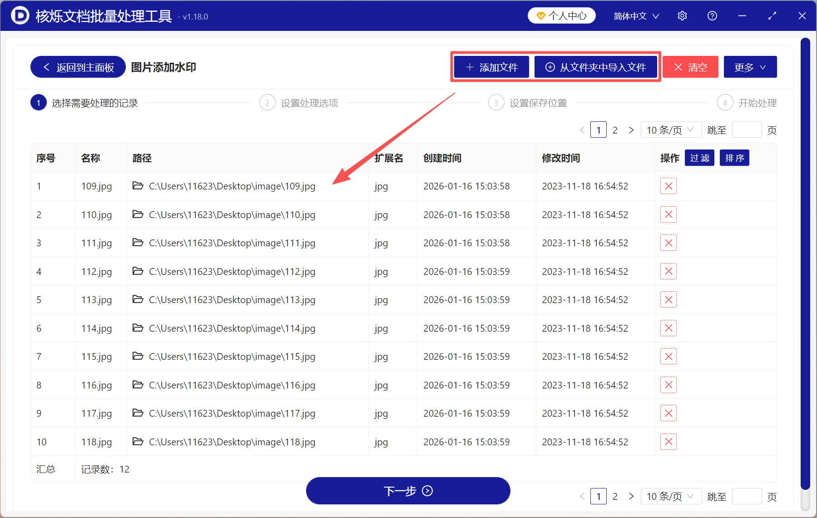Click the 清空 clear button
This screenshot has width=817, height=518.
click(690, 67)
